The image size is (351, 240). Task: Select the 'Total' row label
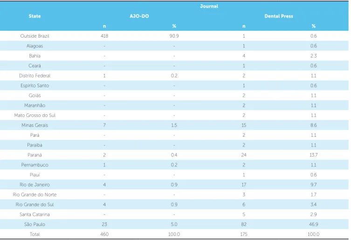[x=34, y=234]
